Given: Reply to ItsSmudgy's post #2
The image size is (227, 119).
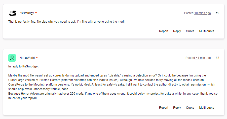Looking at the screenshot, I should [x=177, y=31].
